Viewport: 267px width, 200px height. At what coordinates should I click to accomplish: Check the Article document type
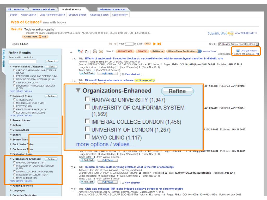pyautogui.click(x=15, y=99)
